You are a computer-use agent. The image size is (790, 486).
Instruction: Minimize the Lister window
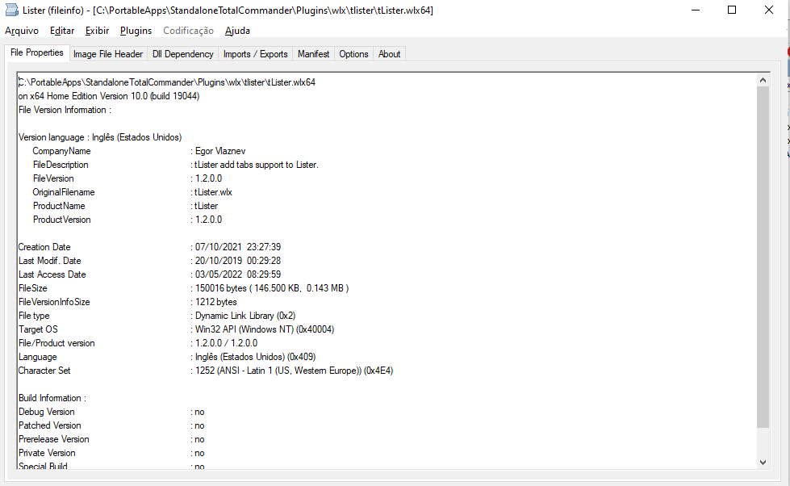click(x=696, y=10)
